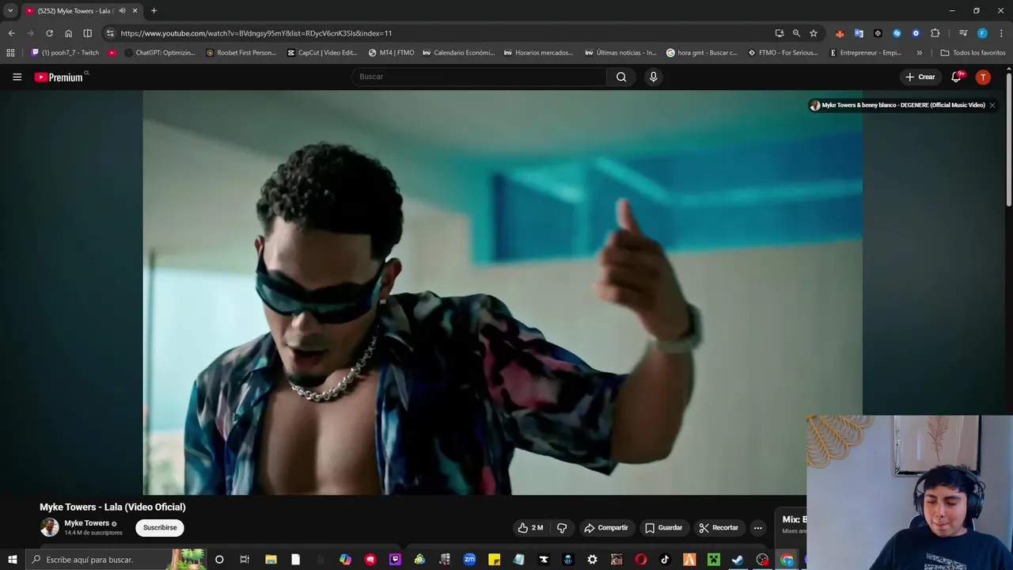Open Myke Towers channel avatar
Image resolution: width=1013 pixels, height=570 pixels.
(49, 527)
